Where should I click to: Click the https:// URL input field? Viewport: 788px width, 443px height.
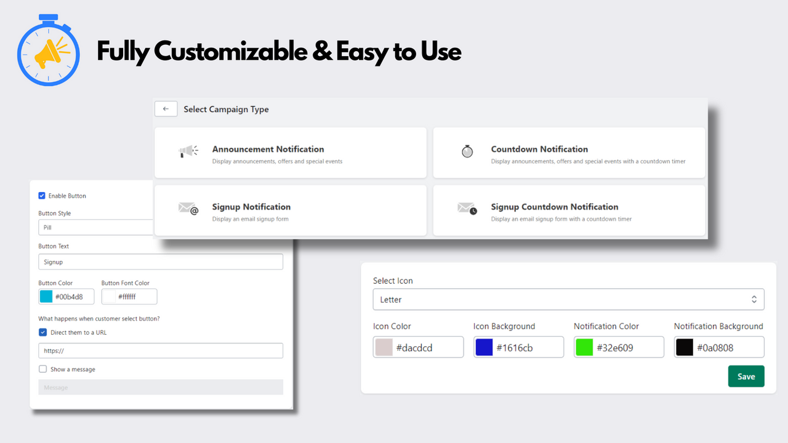click(x=160, y=350)
